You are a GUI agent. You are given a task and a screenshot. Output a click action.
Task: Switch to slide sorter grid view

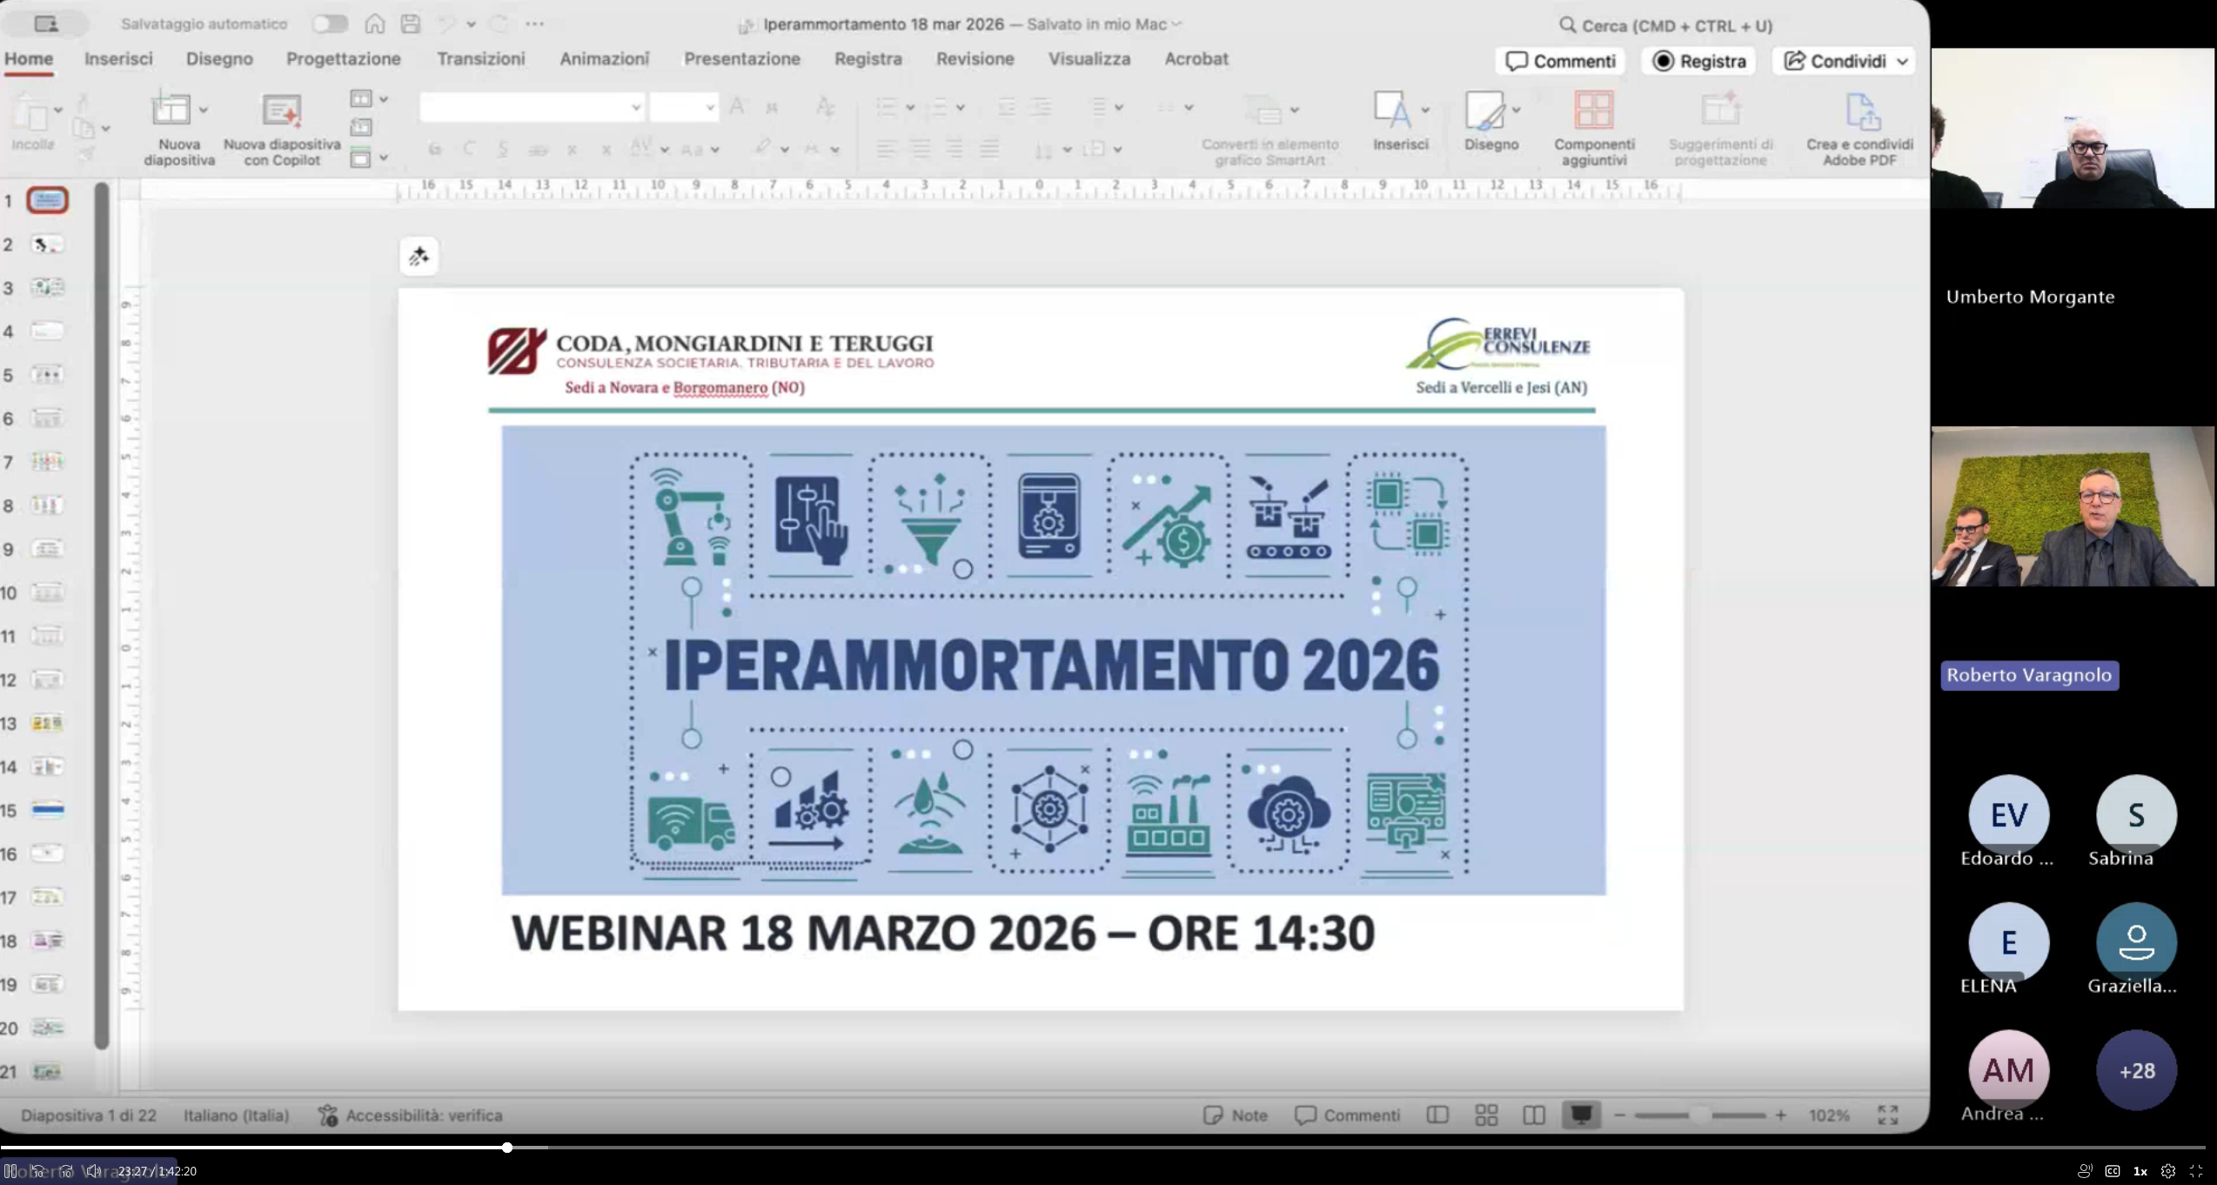click(x=1486, y=1115)
